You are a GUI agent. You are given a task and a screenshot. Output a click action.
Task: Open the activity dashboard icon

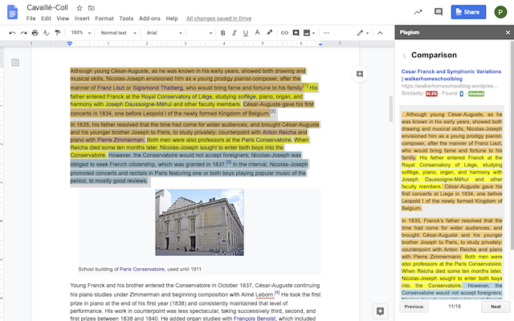point(418,12)
